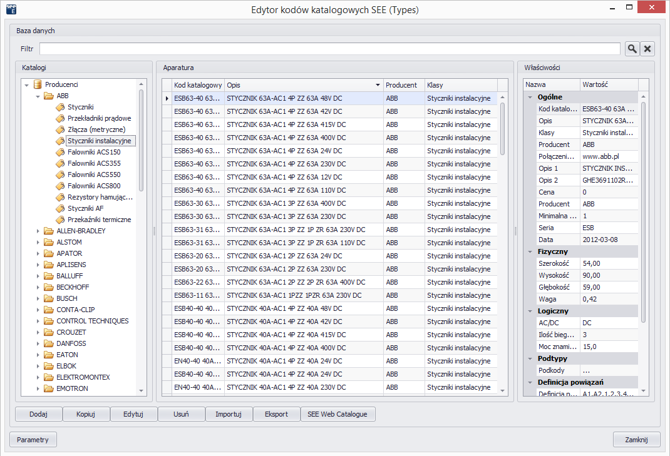Select the CONTA-CLIP catalog tree item
The height and width of the screenshot is (456, 670).
76,310
